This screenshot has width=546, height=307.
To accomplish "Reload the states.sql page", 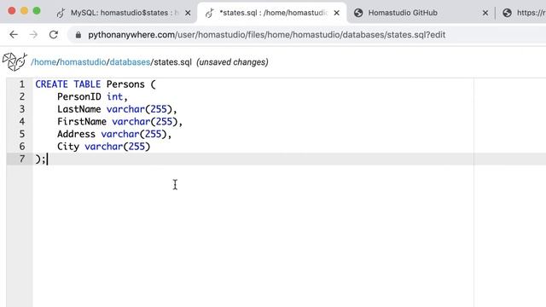I will coord(53,34).
